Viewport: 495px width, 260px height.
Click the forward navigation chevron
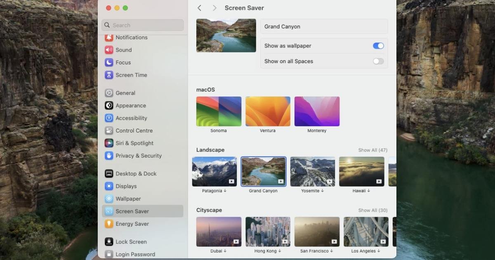[214, 8]
